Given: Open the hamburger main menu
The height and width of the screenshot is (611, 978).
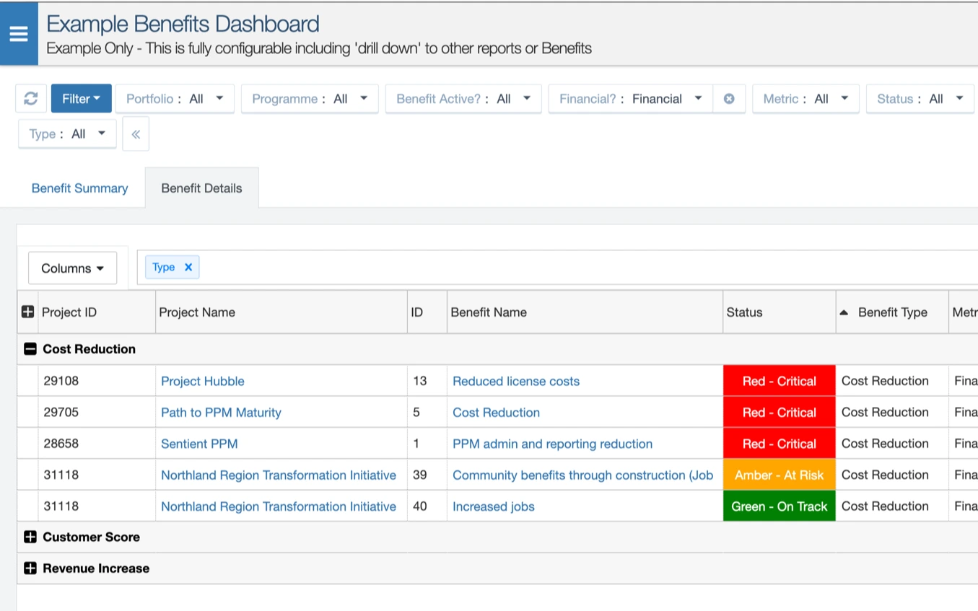Looking at the screenshot, I should click(x=19, y=33).
